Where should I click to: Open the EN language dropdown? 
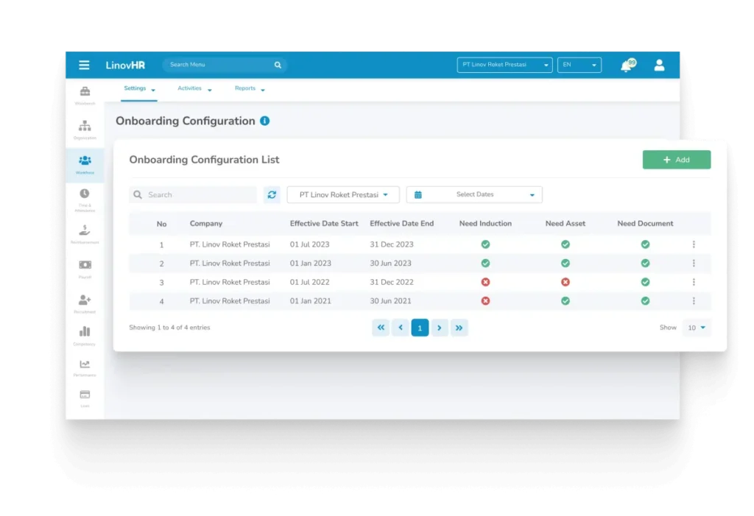[x=579, y=65]
